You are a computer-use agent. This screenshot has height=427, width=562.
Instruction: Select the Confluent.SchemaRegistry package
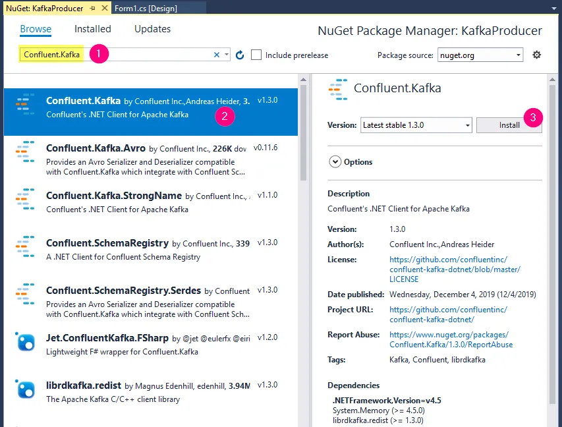pyautogui.click(x=150, y=254)
